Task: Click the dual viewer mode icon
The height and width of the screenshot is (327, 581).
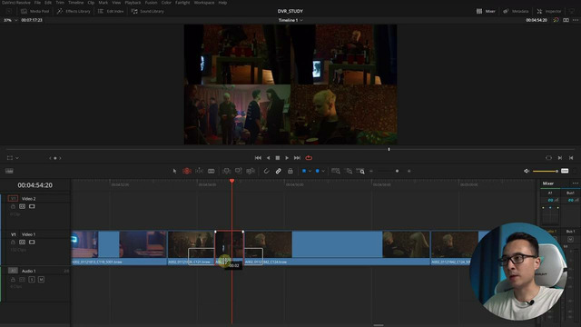Action: (x=566, y=20)
